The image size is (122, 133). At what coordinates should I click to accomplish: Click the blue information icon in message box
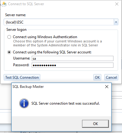pos(24,103)
